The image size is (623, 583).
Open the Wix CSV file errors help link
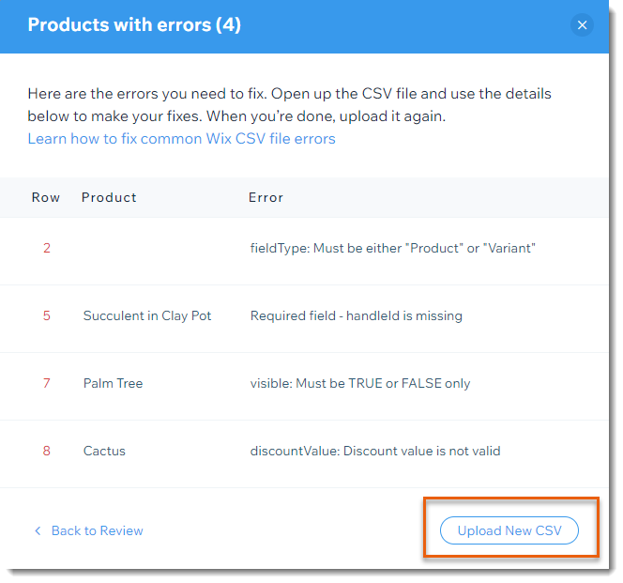[x=182, y=139]
